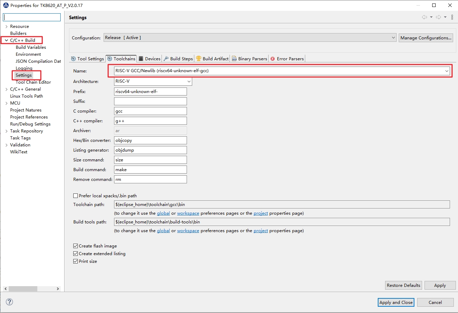
Task: Select Tool Chain Editor item
Action: tap(33, 82)
